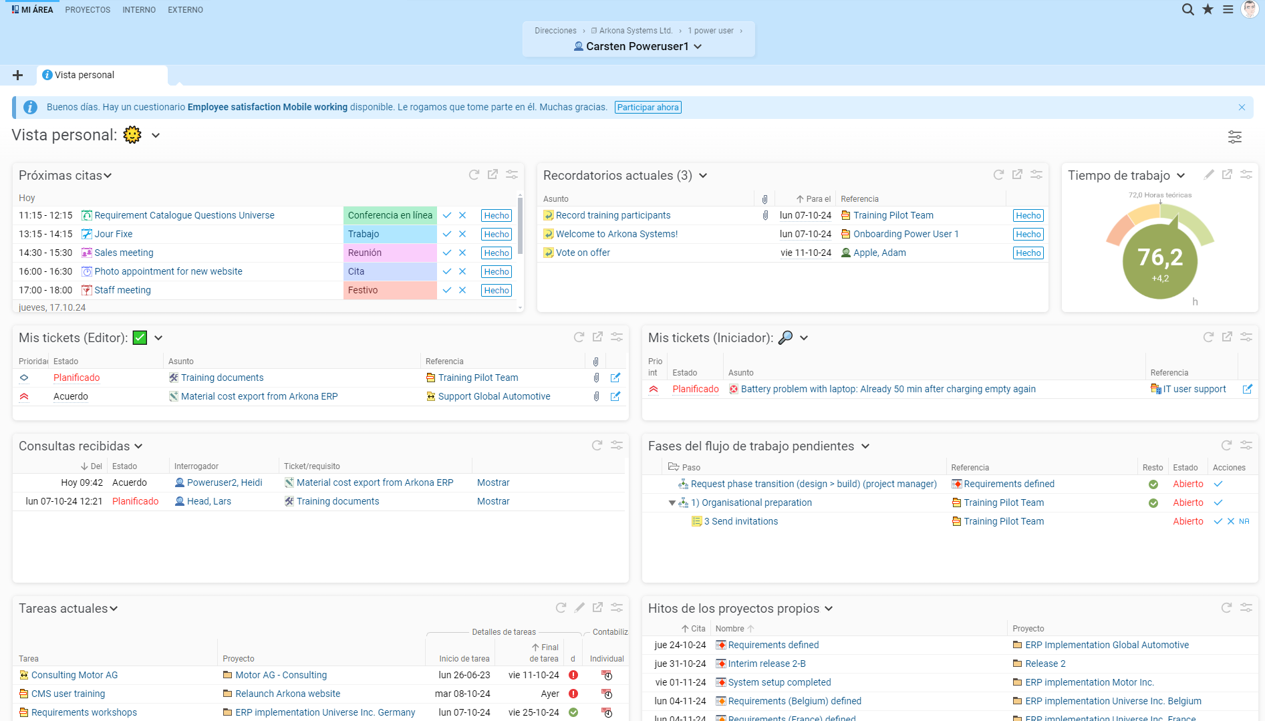The image size is (1265, 721).
Task: Switch to the PROYECTOS menu
Action: coord(88,9)
